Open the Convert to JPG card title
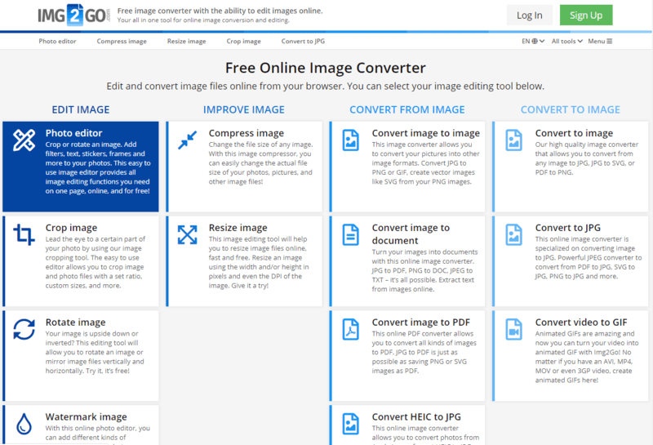The width and height of the screenshot is (653, 445). [567, 228]
